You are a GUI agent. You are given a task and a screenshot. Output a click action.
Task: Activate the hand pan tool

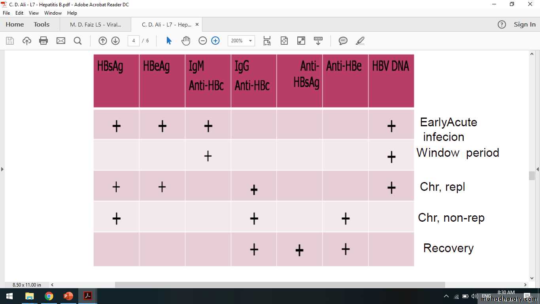[186, 41]
